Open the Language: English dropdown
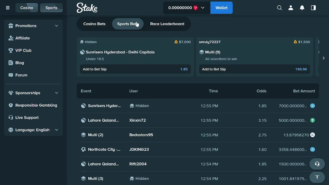 pyautogui.click(x=33, y=130)
